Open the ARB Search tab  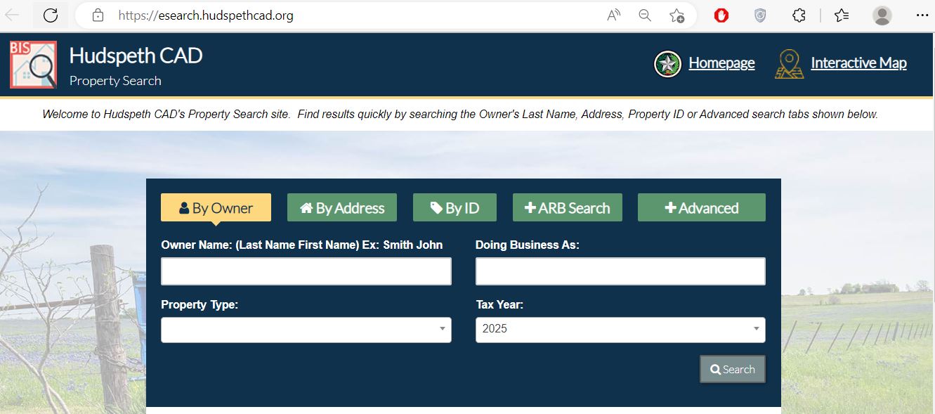(567, 208)
